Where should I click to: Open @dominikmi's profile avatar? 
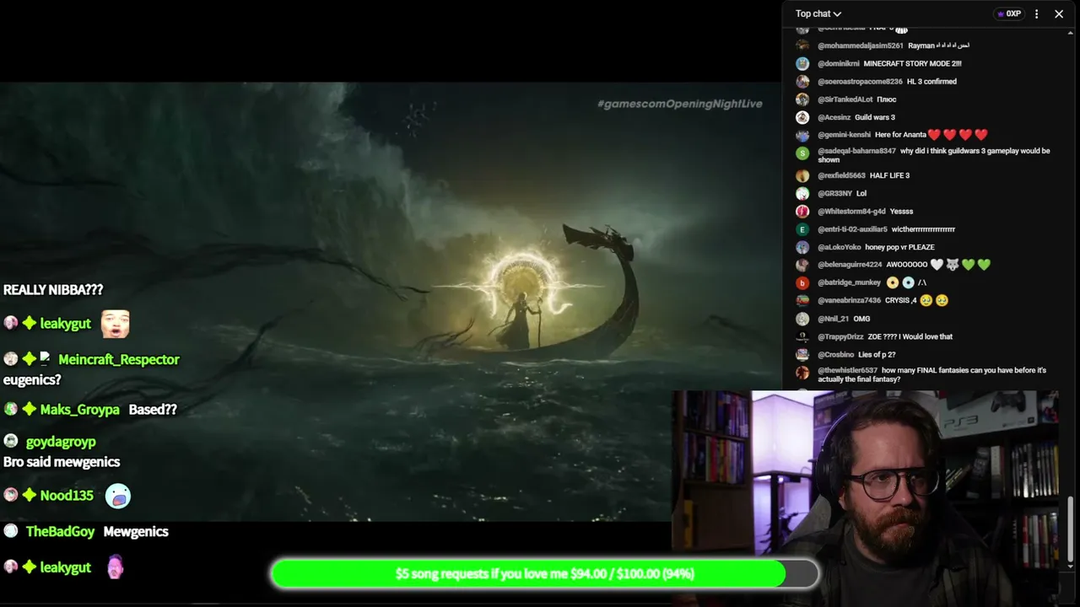pos(802,63)
